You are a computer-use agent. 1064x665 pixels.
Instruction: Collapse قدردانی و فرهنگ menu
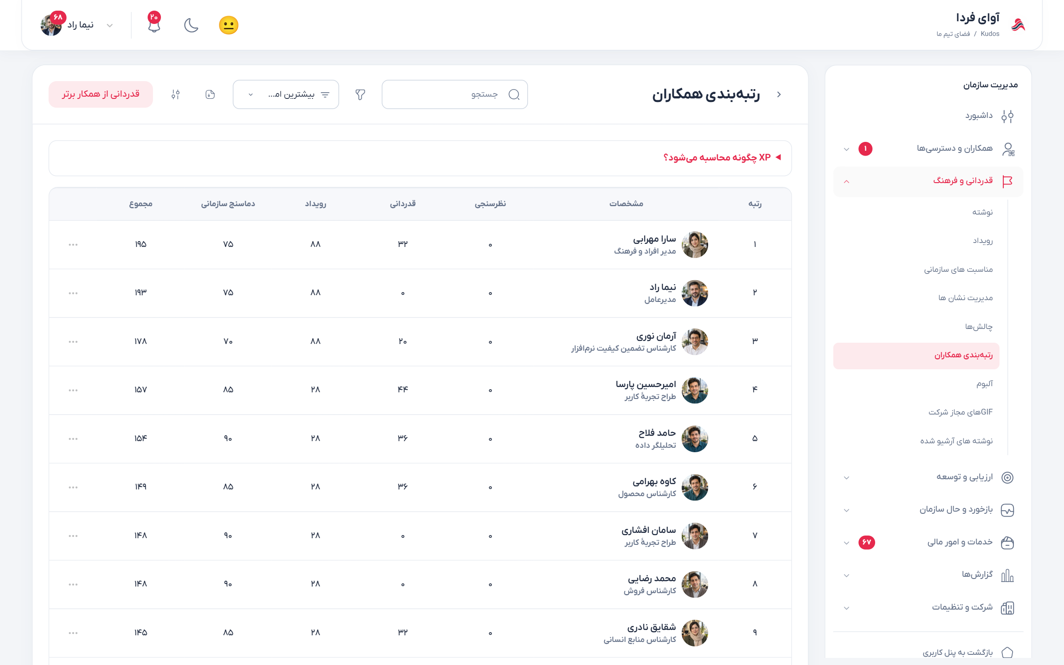928,181
